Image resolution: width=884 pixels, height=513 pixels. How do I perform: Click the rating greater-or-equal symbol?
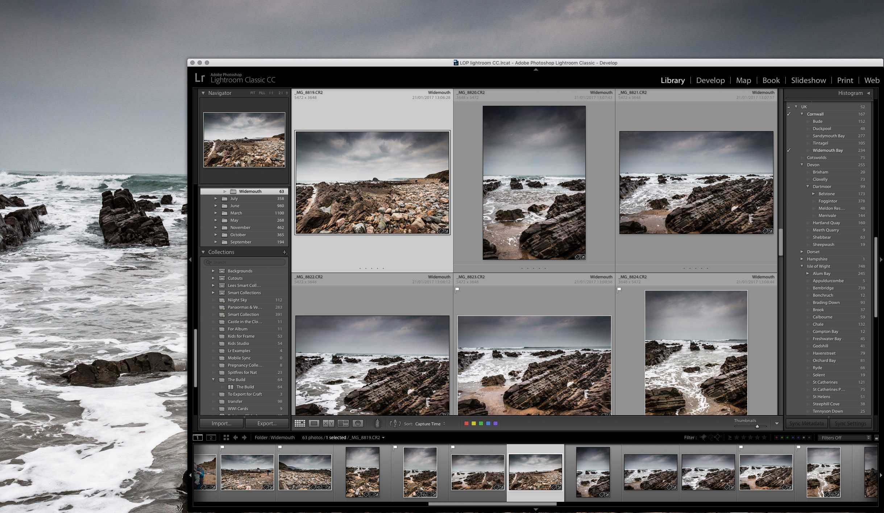(x=730, y=438)
